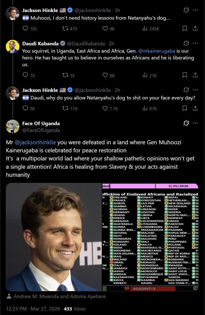Viewport: 205px width, 315px height.
Task: Open Grok icon on Daudi Kabanda's tweet
Action: point(186,43)
